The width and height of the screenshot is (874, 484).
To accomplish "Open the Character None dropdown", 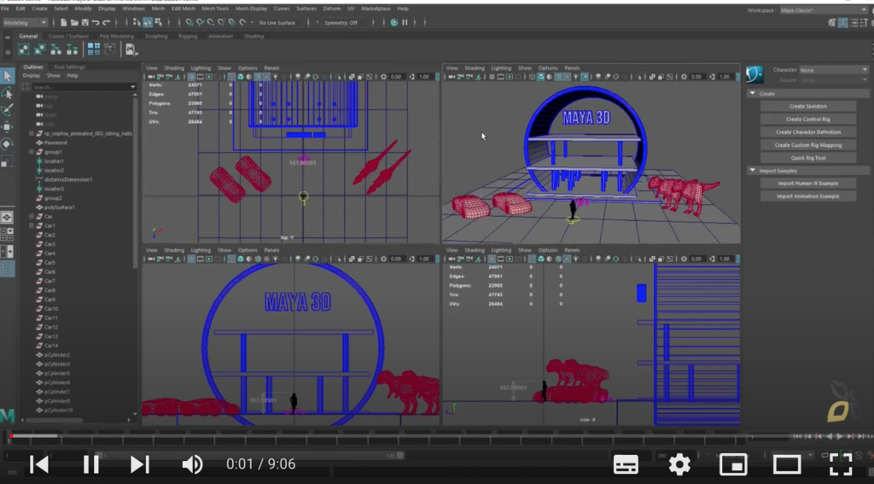I will (x=833, y=70).
